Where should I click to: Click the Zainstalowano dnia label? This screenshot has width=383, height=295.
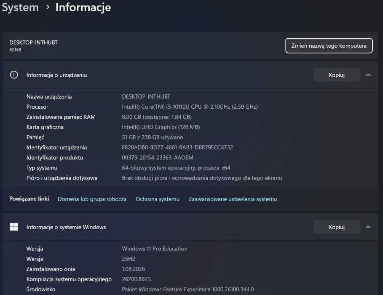[x=51, y=269]
